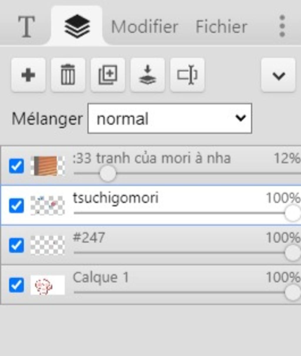This screenshot has height=356, width=301.
Task: Switch to the Layers tab
Action: click(77, 26)
